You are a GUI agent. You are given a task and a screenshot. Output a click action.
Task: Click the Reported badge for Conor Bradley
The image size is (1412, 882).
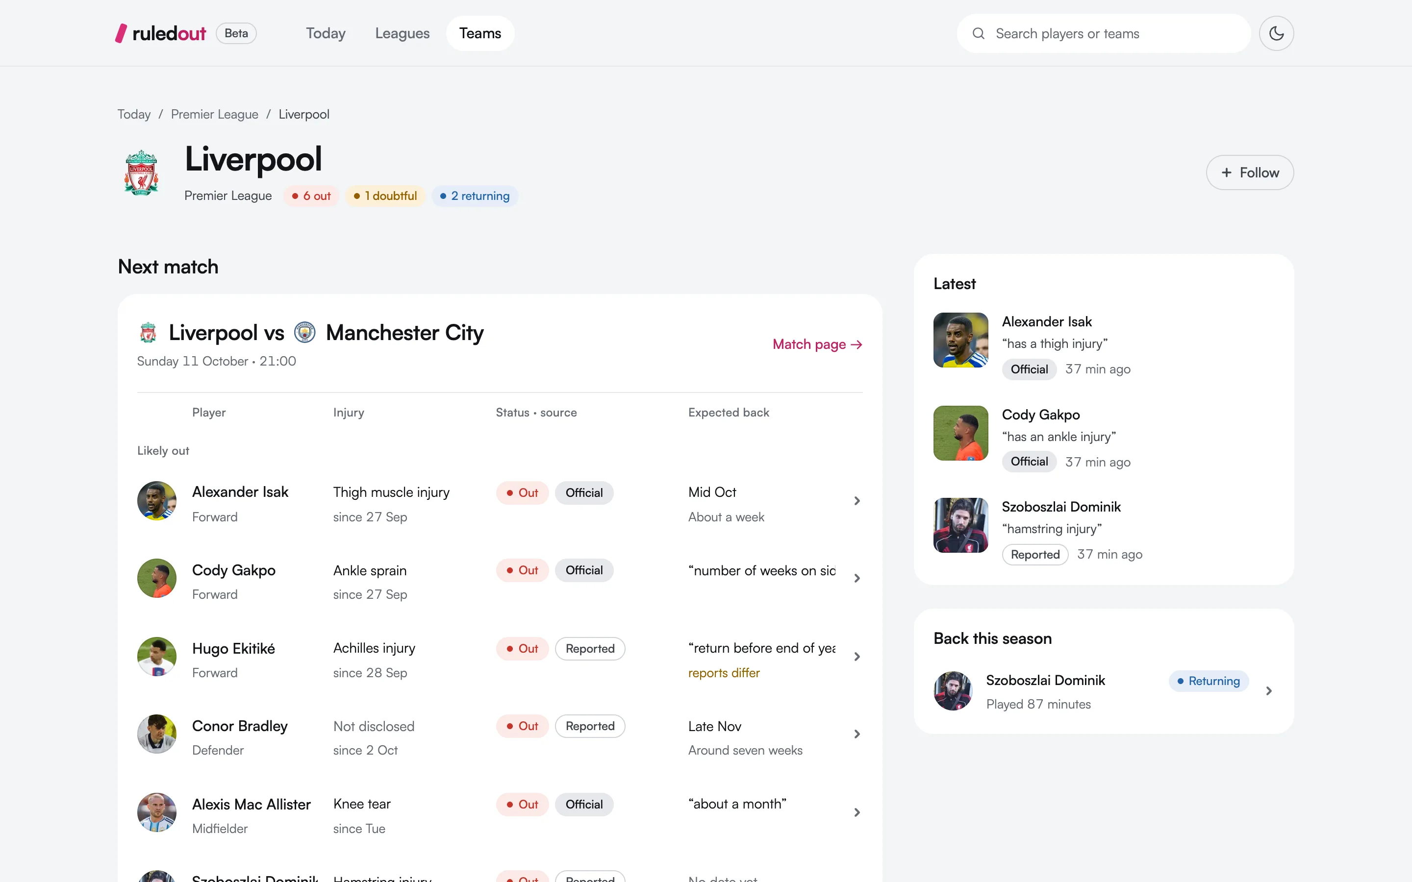590,726
